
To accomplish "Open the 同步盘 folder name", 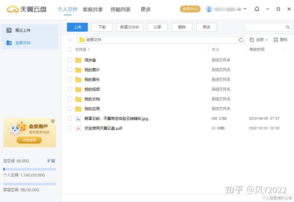I will tap(90, 60).
